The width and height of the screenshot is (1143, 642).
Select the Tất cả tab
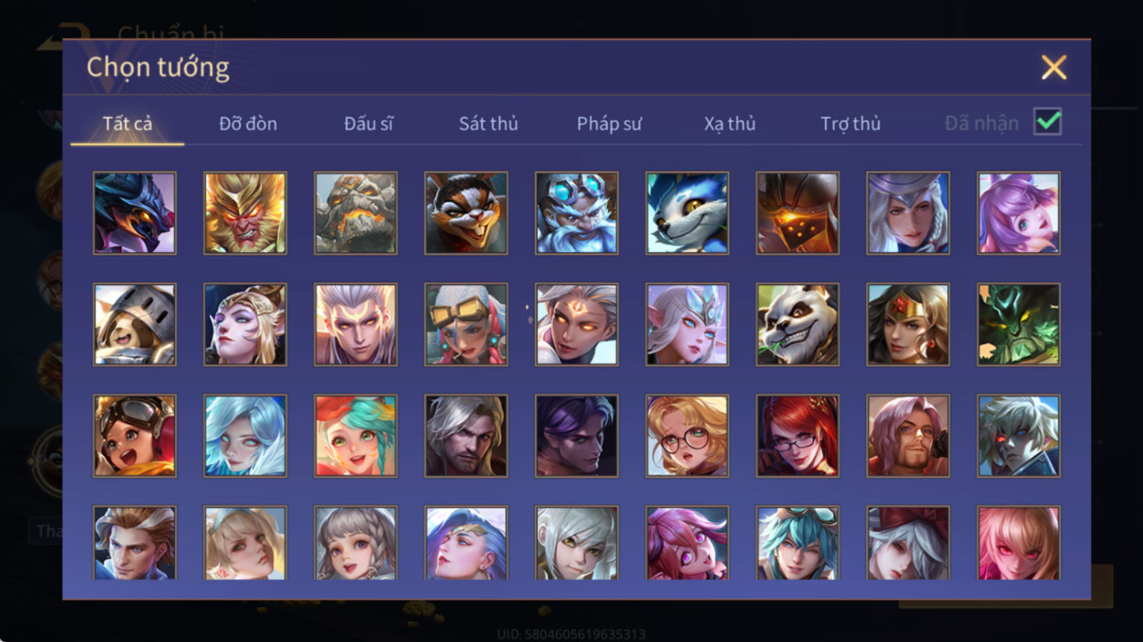pos(127,124)
